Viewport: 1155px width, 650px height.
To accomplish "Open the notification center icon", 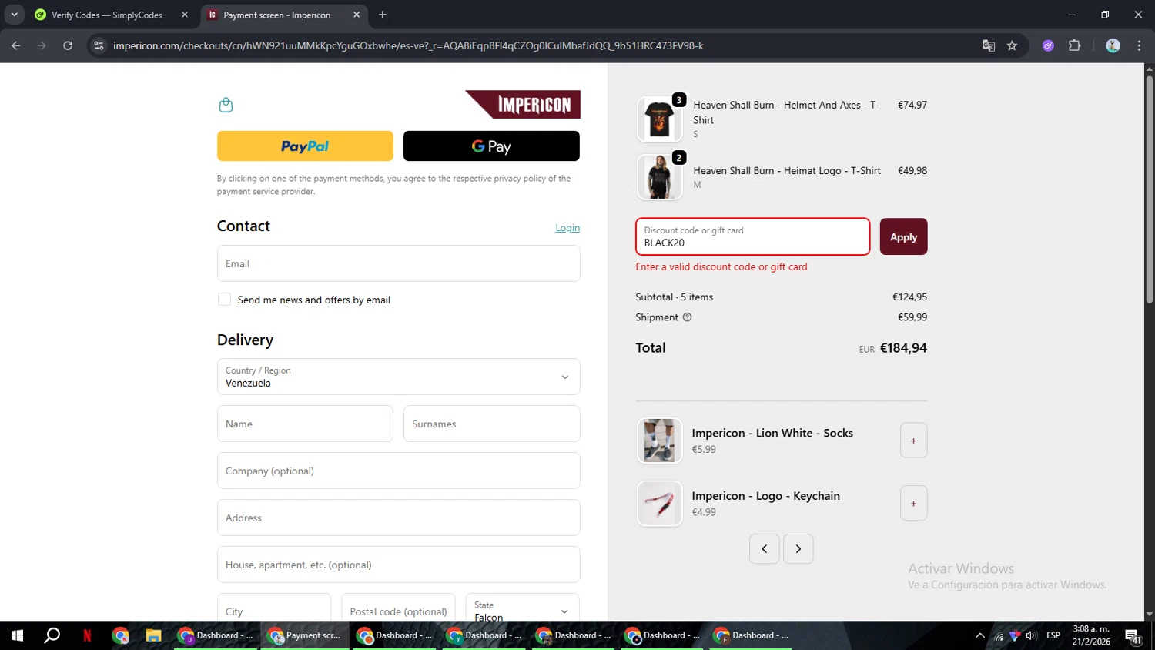I will [1133, 636].
